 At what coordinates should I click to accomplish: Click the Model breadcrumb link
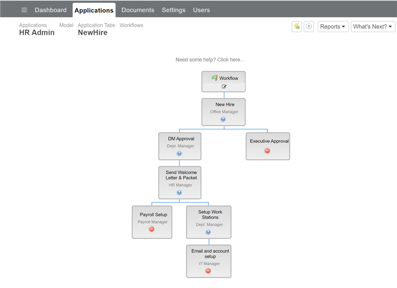[66, 25]
